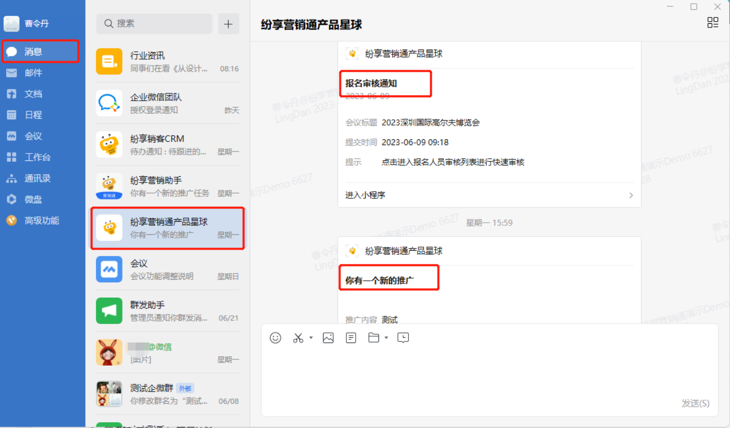Click the 搜索 search field
This screenshot has height=428, width=730.
154,24
